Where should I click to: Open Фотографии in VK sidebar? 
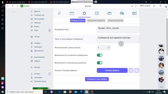(39, 19)
